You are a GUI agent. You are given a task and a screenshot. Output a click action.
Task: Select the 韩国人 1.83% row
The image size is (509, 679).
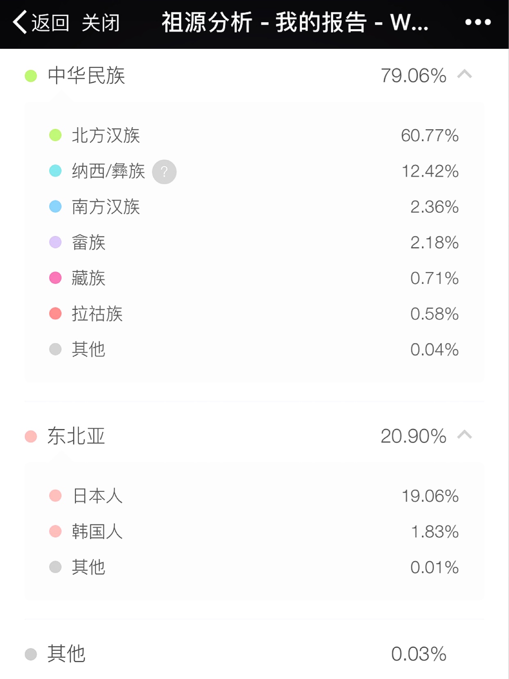tap(254, 532)
